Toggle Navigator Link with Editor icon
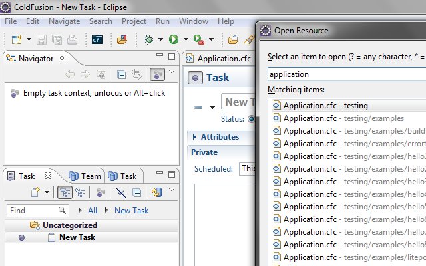Viewport: 426px width, 266px height. point(136,74)
